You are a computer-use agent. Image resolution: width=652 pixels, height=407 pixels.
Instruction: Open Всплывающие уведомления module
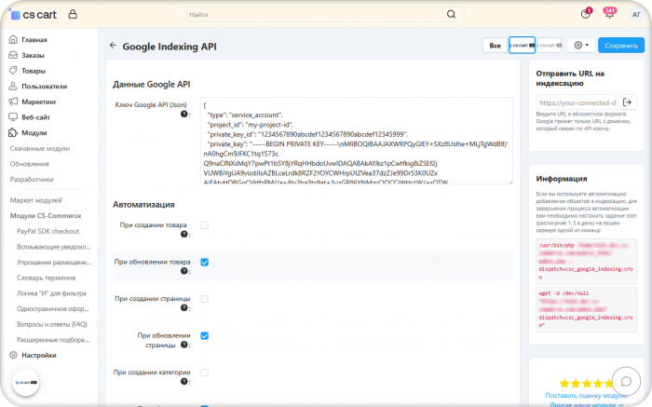pos(54,247)
